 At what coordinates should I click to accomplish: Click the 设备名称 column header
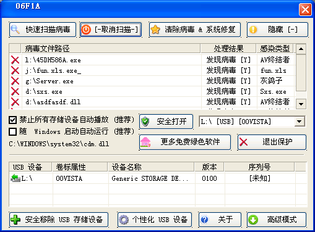tap(151, 167)
